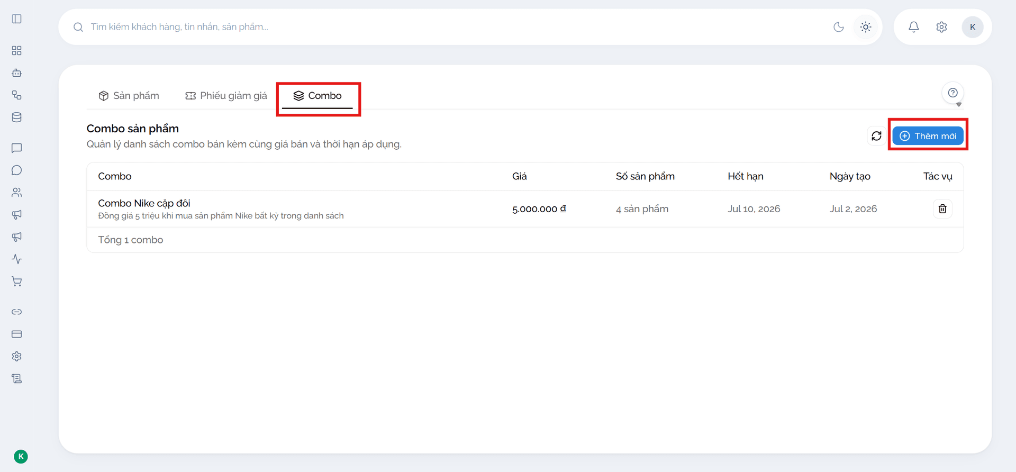The height and width of the screenshot is (472, 1016).
Task: Open the shopping cart icon in sidebar
Action: coord(17,282)
